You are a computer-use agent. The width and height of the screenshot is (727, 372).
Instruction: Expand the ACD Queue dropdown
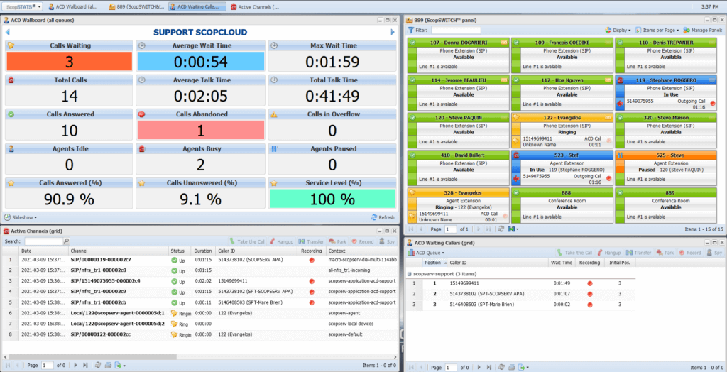click(430, 253)
